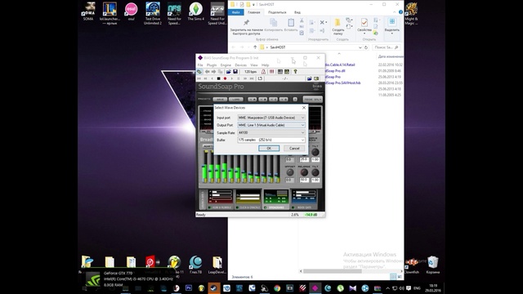
Task: Open Help menu in SoundSoap host
Action: (x=265, y=65)
